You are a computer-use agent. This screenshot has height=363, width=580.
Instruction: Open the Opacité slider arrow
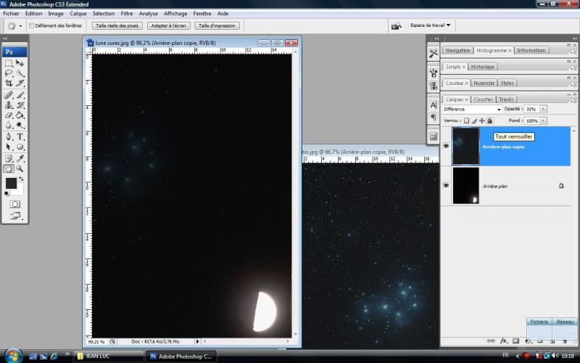coord(543,110)
